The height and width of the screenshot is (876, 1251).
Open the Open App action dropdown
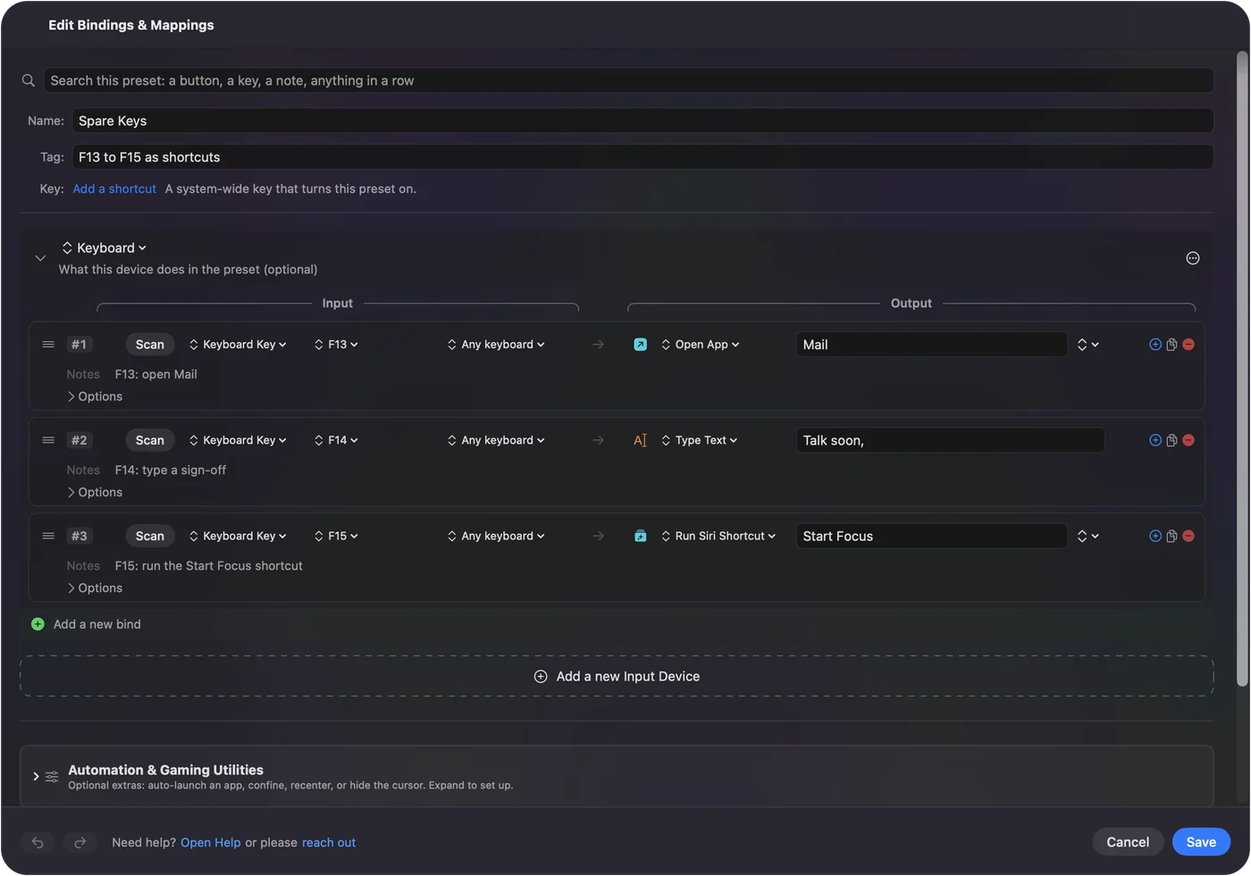click(701, 345)
